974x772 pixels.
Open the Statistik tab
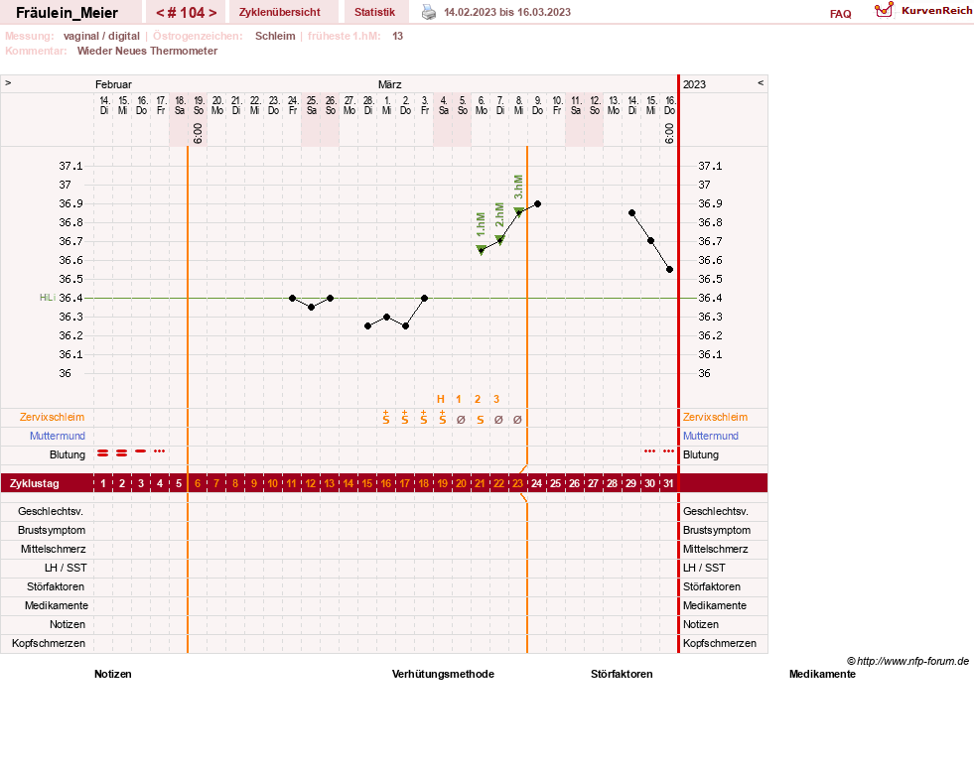(374, 12)
